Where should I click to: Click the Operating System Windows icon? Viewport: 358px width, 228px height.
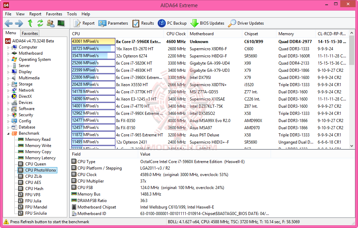coord(14,59)
